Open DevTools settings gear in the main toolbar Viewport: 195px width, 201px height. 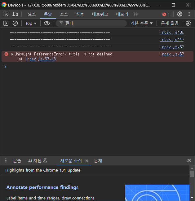[x=180, y=14]
